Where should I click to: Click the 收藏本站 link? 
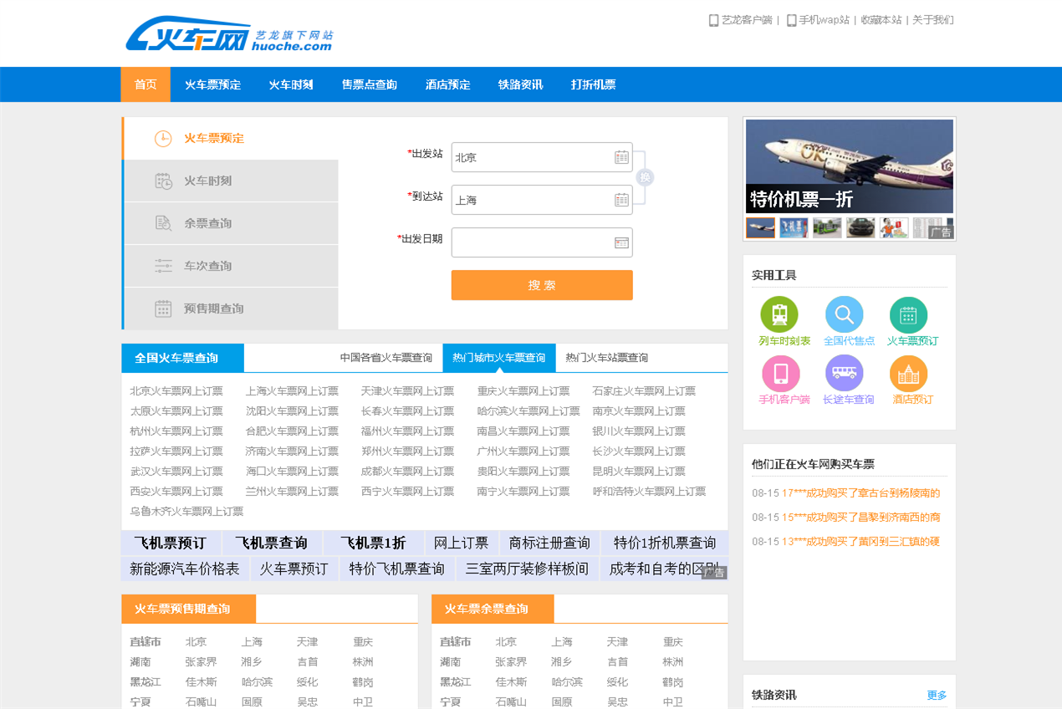(x=881, y=20)
